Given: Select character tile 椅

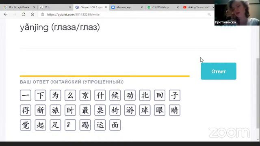Looking at the screenshot, I should [x=115, y=110].
